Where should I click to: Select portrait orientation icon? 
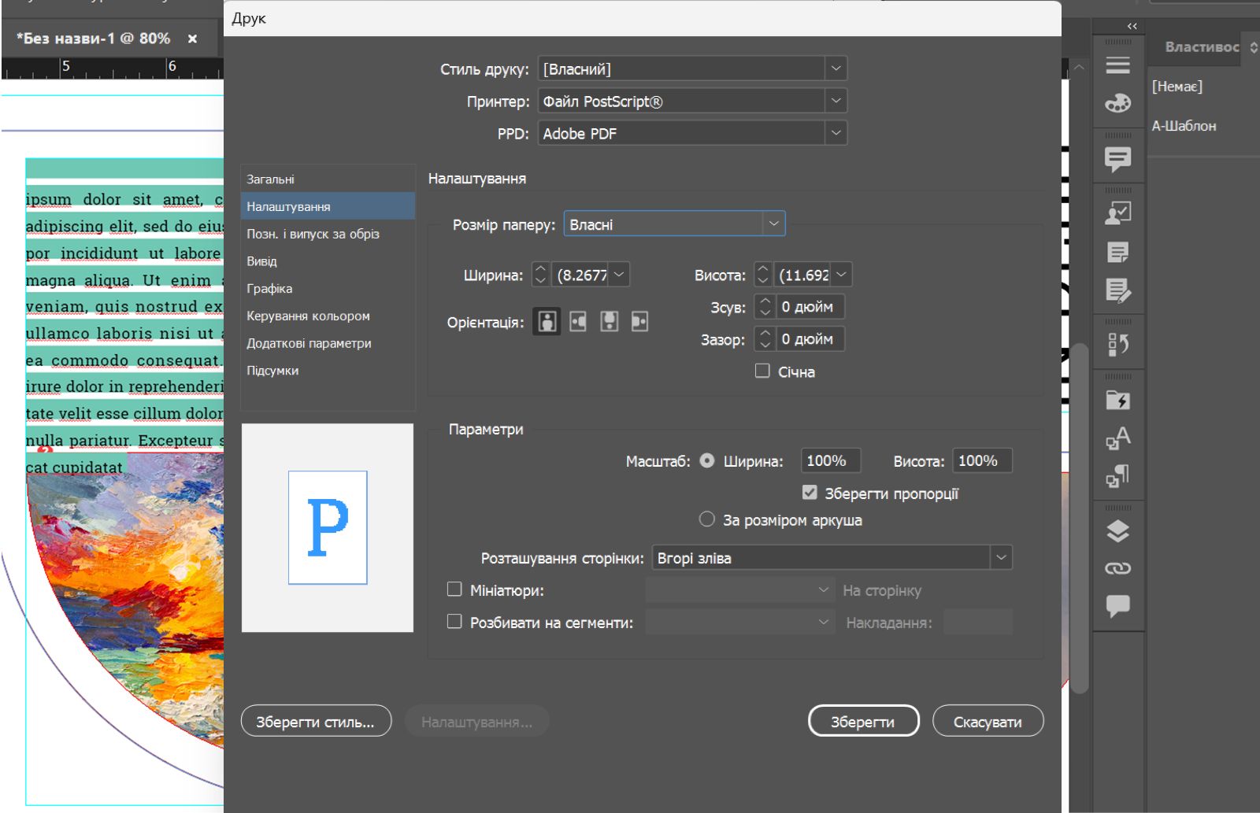click(x=547, y=321)
